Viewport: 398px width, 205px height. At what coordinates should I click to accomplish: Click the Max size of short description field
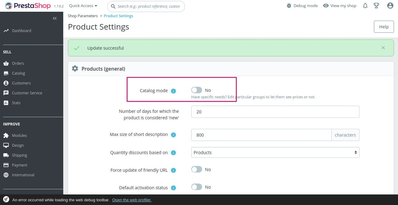(261, 135)
